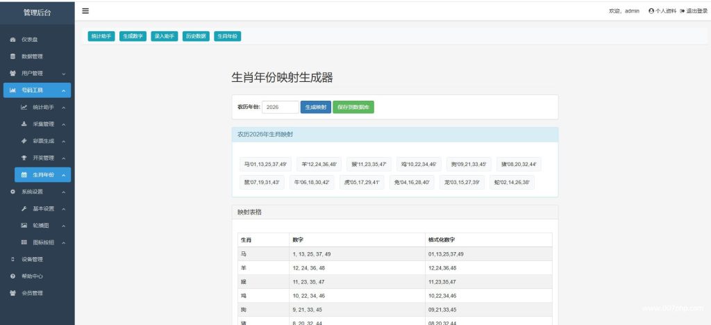Screen dimensions: 711x325
Task: Click the 猪'08,20,32,44' tag
Action: tap(518, 164)
